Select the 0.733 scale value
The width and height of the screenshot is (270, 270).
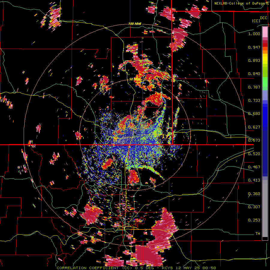click(254, 100)
